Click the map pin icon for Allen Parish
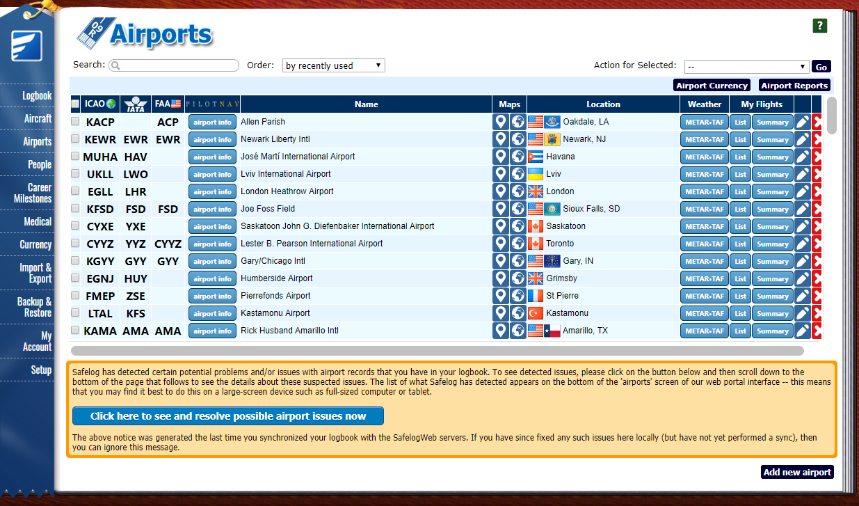The image size is (859, 506). click(x=500, y=122)
